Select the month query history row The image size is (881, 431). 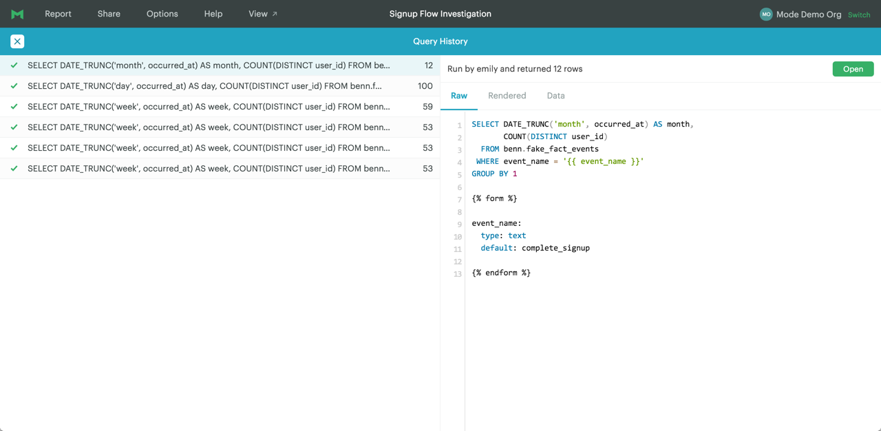pyautogui.click(x=220, y=65)
